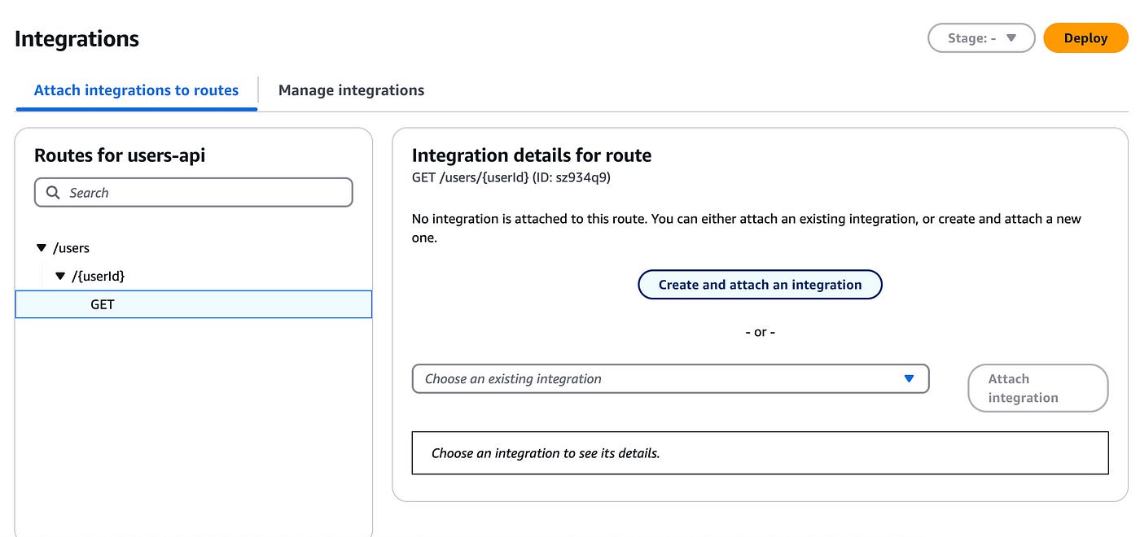Screen dimensions: 1140x537
Task: Switch to Manage integrations tab
Action: pos(351,90)
